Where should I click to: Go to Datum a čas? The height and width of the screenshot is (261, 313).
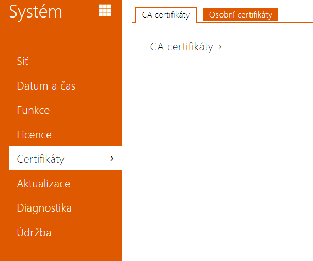click(46, 86)
